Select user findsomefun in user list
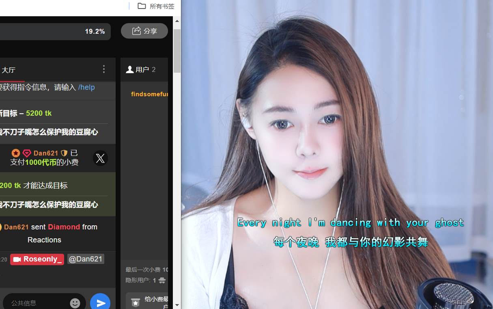This screenshot has width=493, height=309. pos(149,94)
